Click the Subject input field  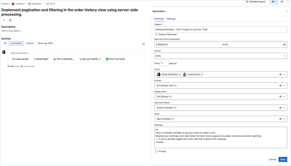pyautogui.click(x=221, y=29)
